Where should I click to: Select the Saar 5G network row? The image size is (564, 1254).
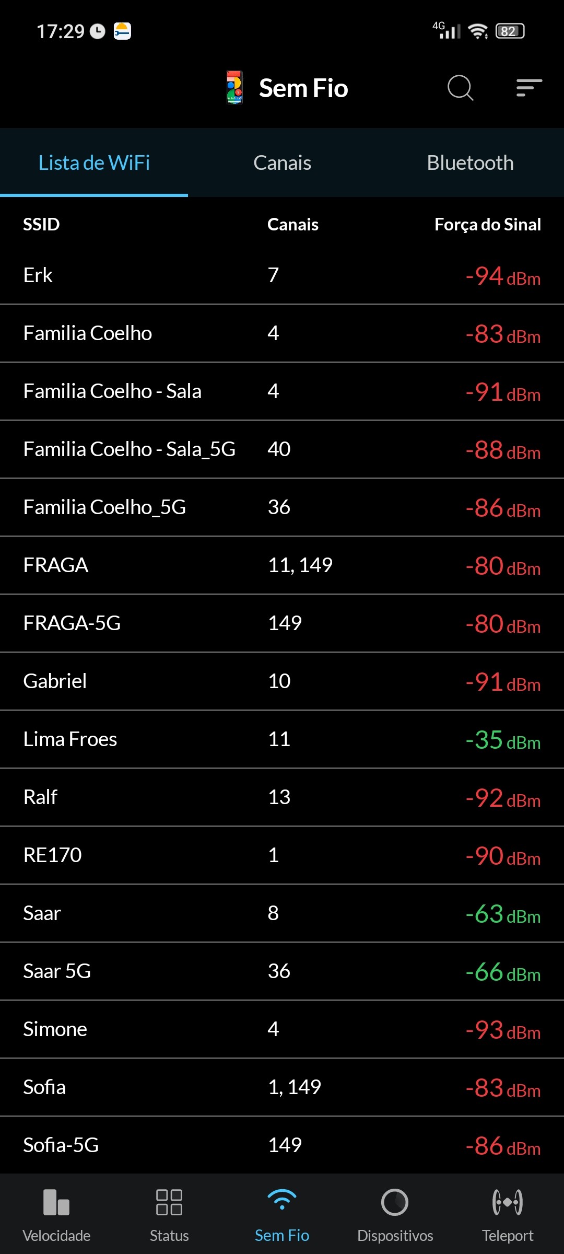282,971
